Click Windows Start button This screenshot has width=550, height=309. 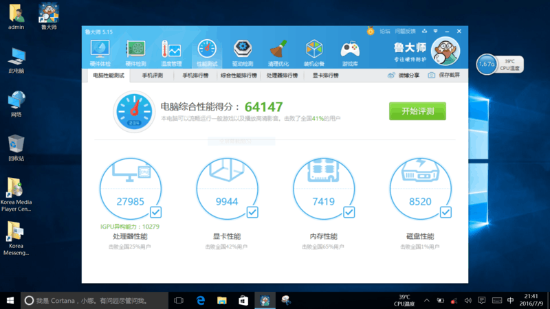(x=10, y=300)
